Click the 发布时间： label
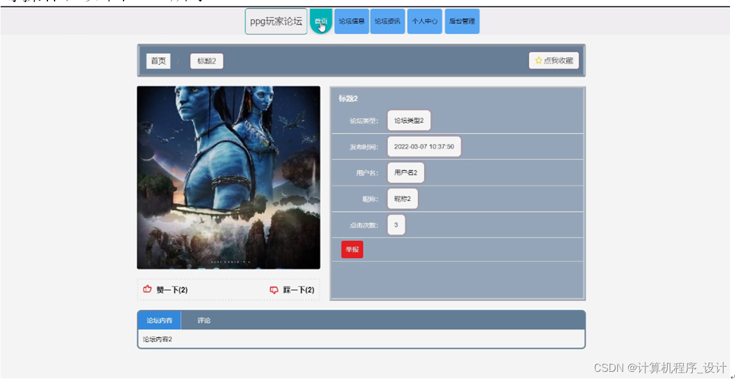Screen dimensions: 736x379 364,147
